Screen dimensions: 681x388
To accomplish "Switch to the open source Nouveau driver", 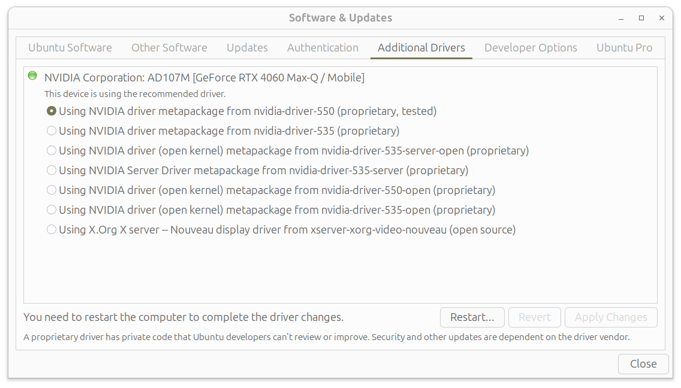I will [x=52, y=229].
